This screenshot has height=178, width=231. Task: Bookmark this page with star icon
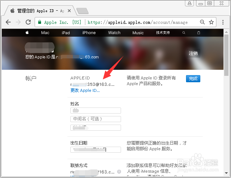(211, 22)
